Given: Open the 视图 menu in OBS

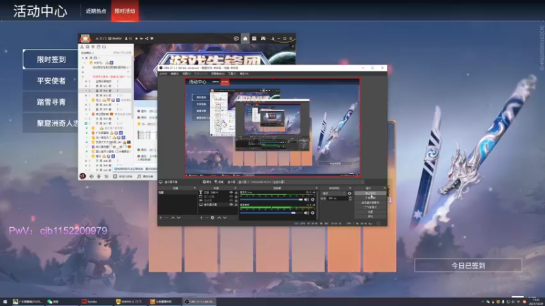Looking at the screenshot, I should point(187,73).
